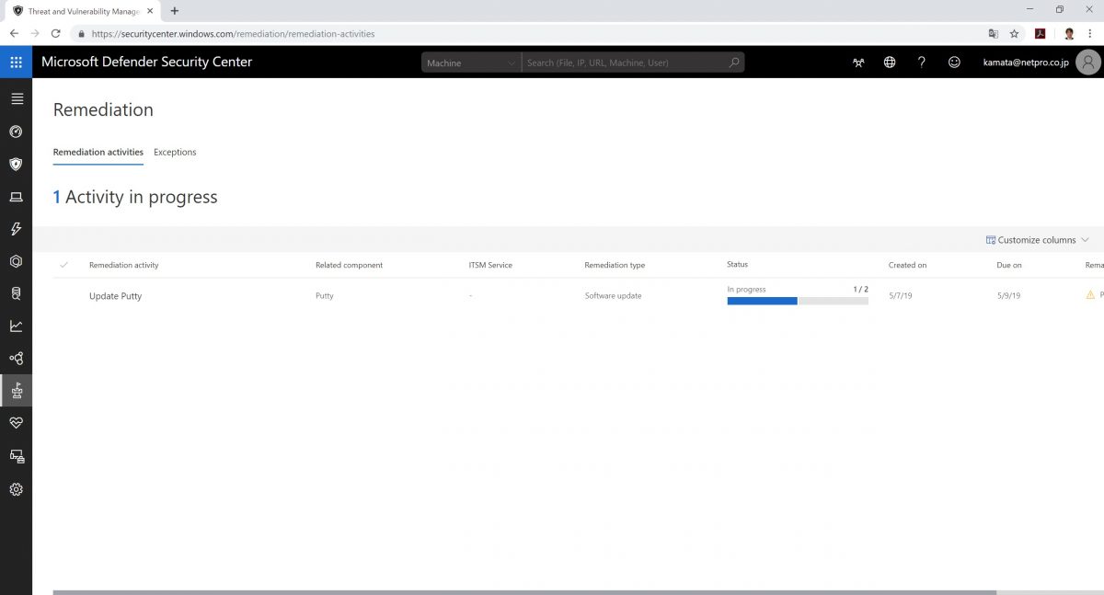Open the alerts lightning bolt icon

coord(16,229)
